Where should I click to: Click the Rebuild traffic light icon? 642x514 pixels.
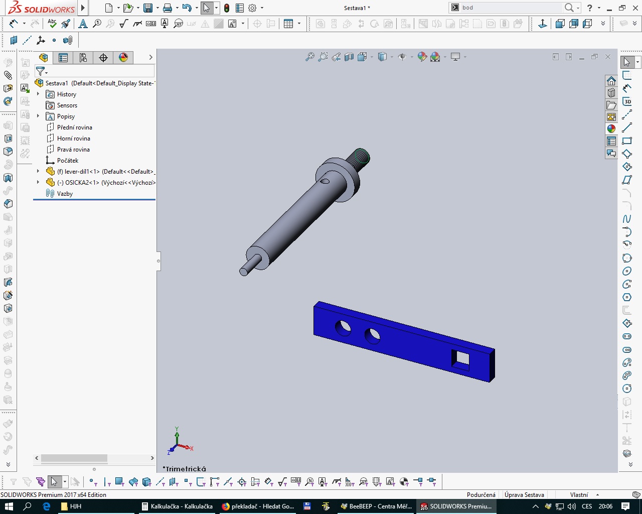(227, 8)
